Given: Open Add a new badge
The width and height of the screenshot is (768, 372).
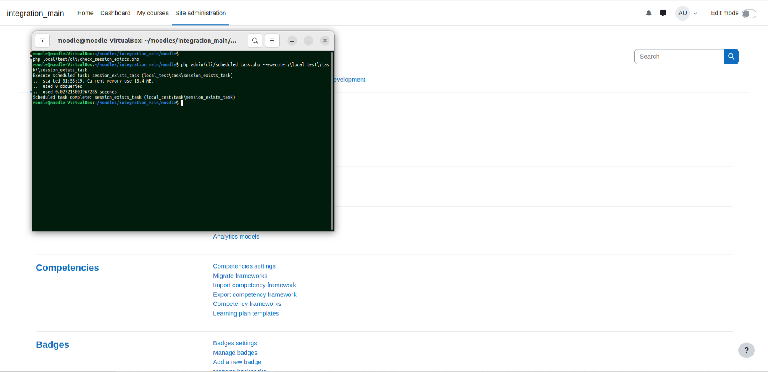Looking at the screenshot, I should (x=237, y=362).
